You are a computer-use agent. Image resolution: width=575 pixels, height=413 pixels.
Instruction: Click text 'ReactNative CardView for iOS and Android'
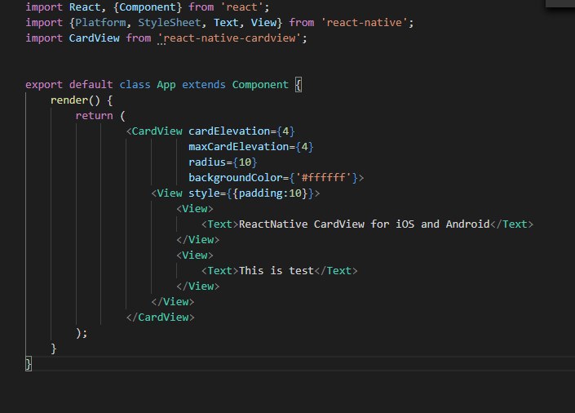point(364,224)
